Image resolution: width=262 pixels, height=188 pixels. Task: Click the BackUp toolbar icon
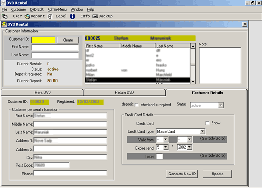[95, 16]
